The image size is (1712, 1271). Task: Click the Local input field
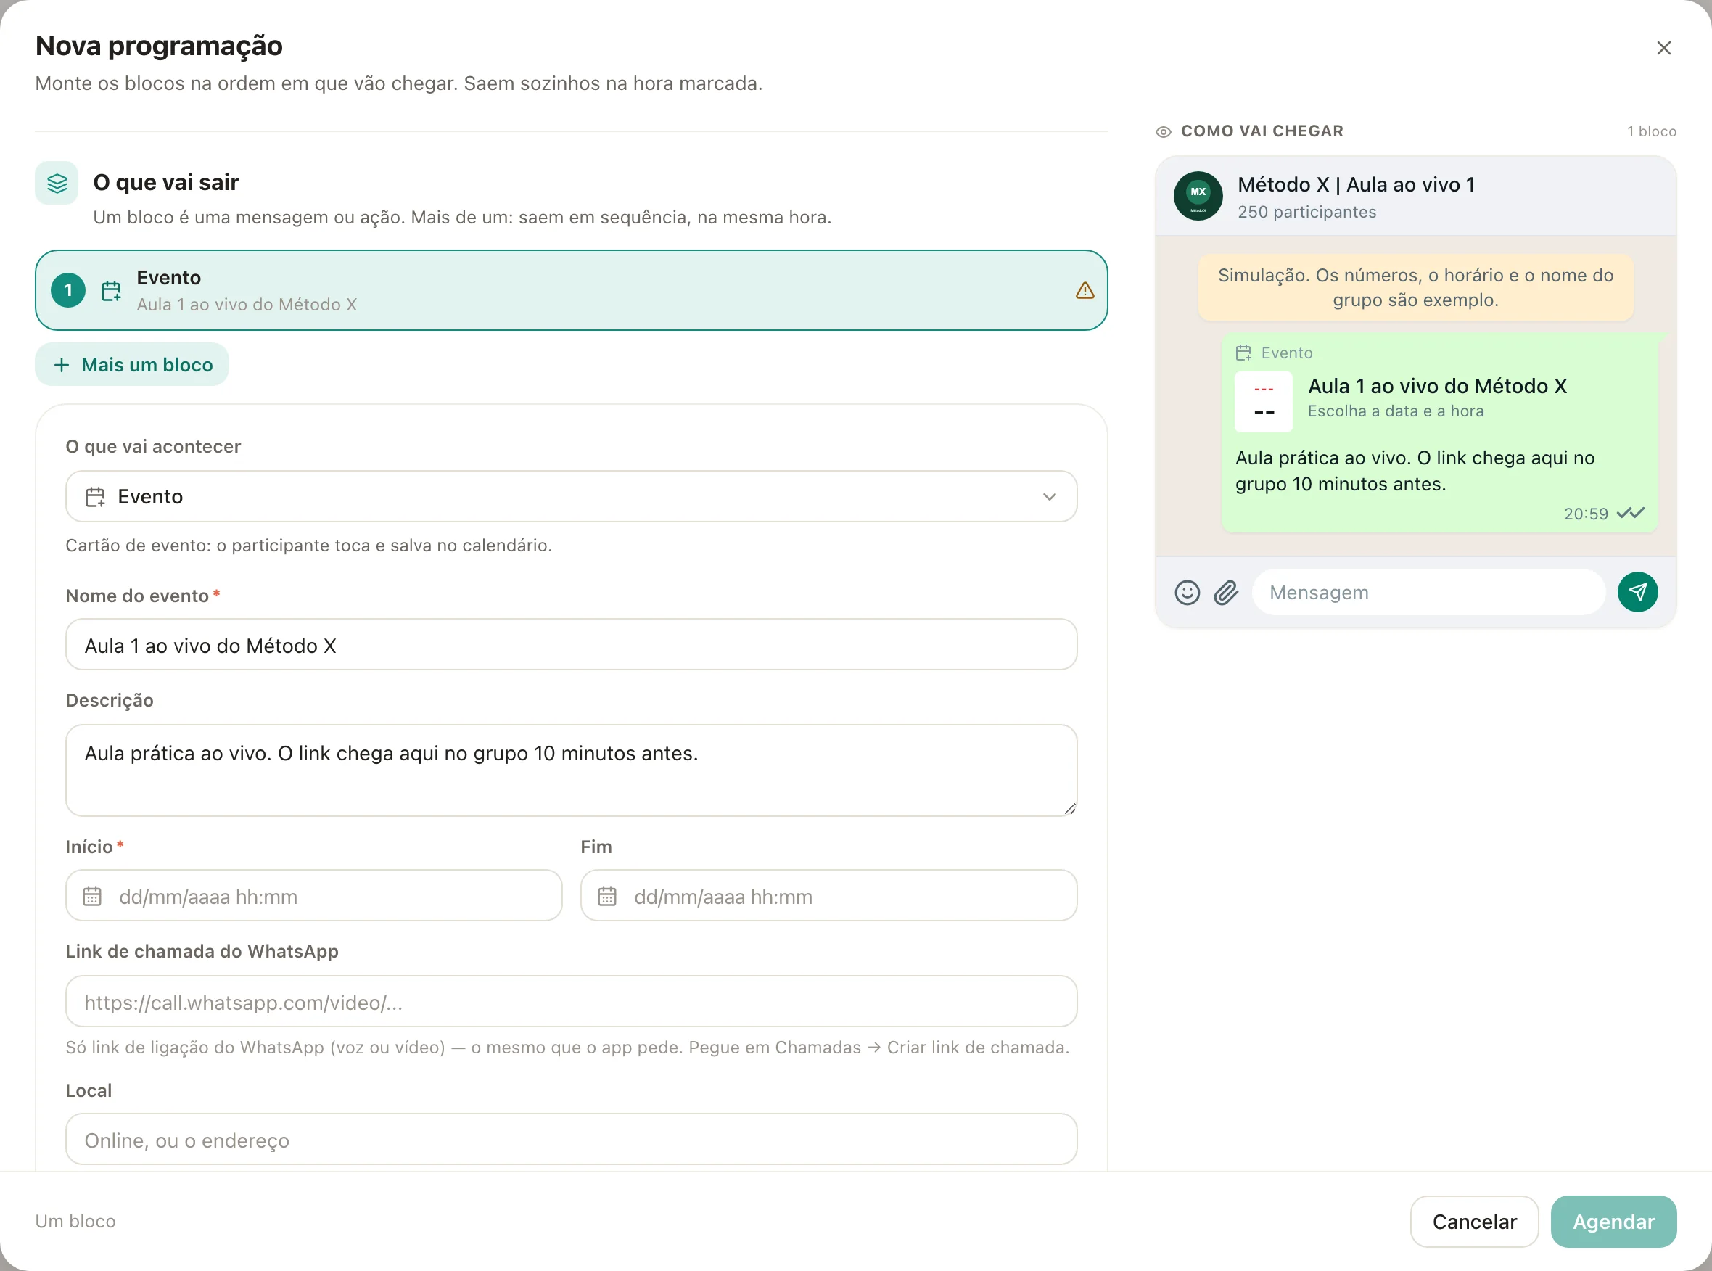pos(571,1140)
